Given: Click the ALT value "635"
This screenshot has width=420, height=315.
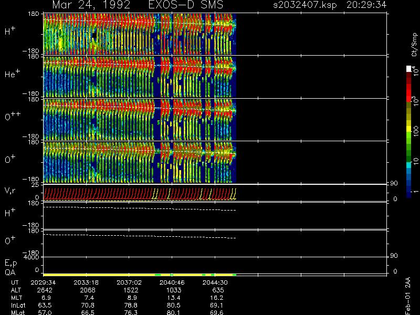Looking at the screenshot, I should pos(218,290).
